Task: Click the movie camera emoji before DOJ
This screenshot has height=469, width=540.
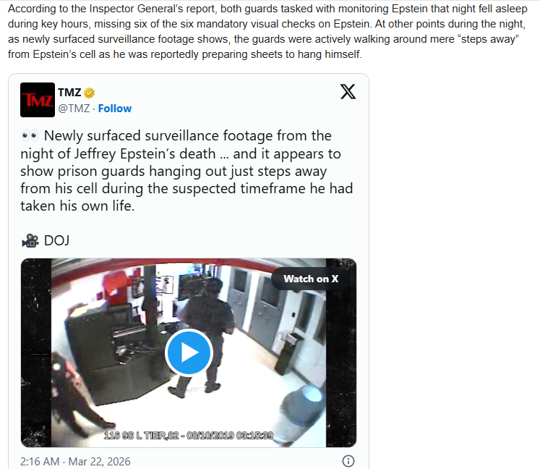Action: [30, 241]
